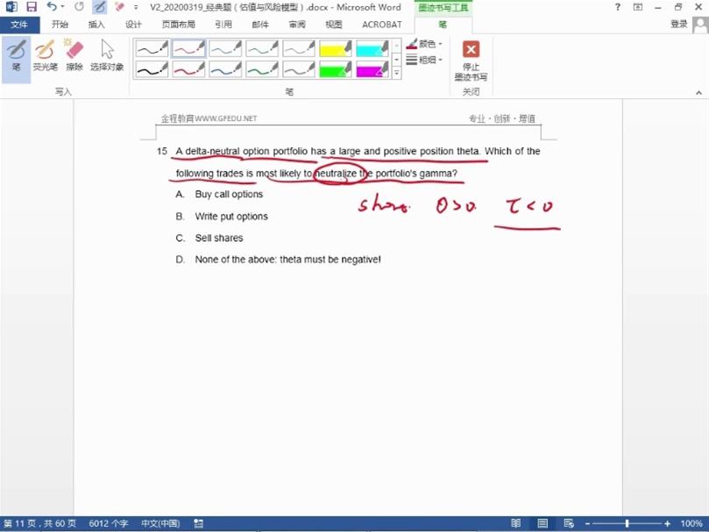Open the 颜色 ink color dropdown
This screenshot has height=532, width=709.
coord(424,44)
